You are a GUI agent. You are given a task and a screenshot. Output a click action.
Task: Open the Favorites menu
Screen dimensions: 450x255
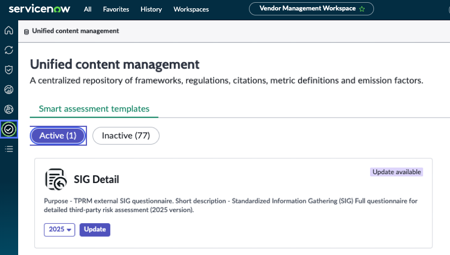pos(116,9)
